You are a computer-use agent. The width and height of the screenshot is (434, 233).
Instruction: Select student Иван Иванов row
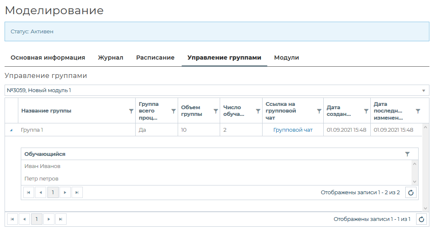(x=42, y=166)
